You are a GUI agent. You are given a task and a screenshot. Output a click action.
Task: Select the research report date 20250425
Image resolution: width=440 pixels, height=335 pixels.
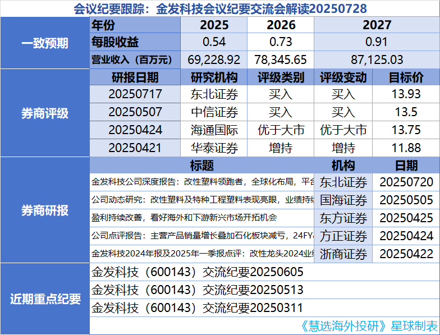coord(406,218)
